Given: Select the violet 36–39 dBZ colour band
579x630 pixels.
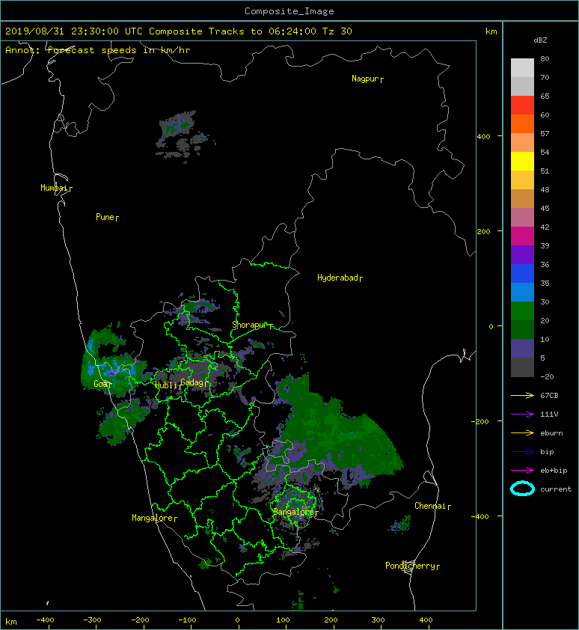Looking at the screenshot, I should point(522,254).
